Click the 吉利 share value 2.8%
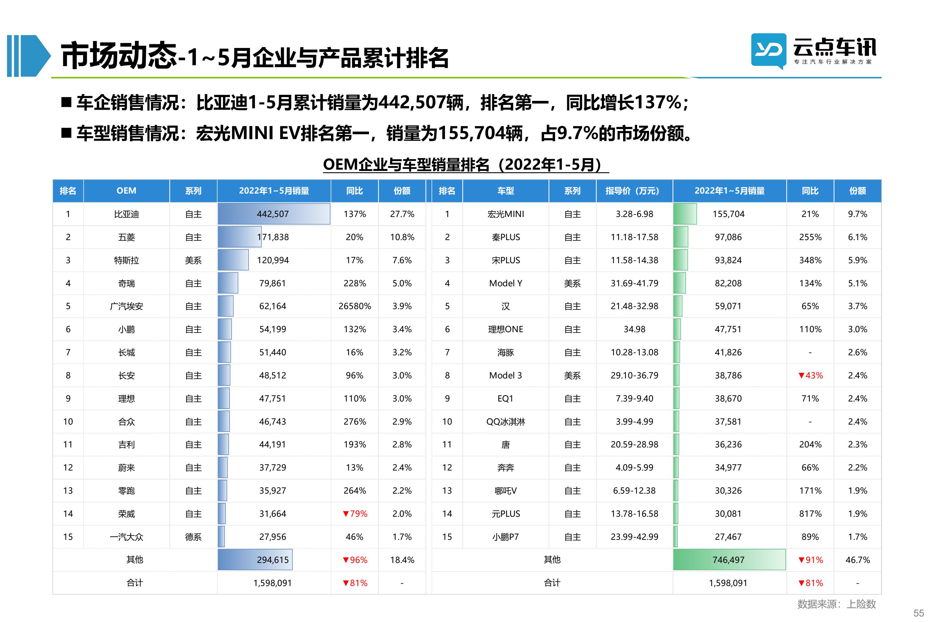933x622 pixels. click(402, 445)
